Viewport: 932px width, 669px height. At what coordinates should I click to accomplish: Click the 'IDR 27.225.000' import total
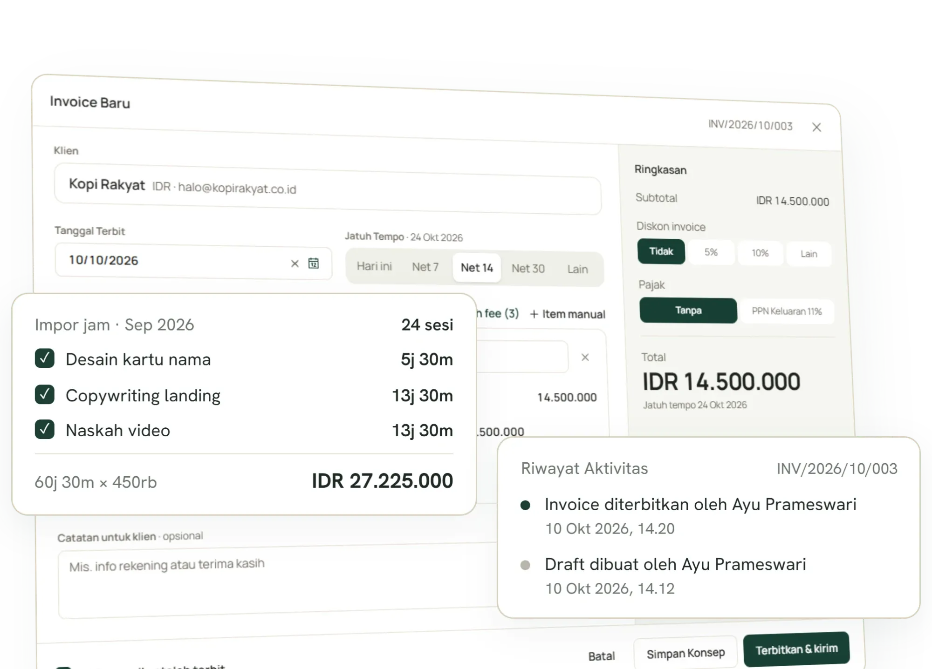382,481
